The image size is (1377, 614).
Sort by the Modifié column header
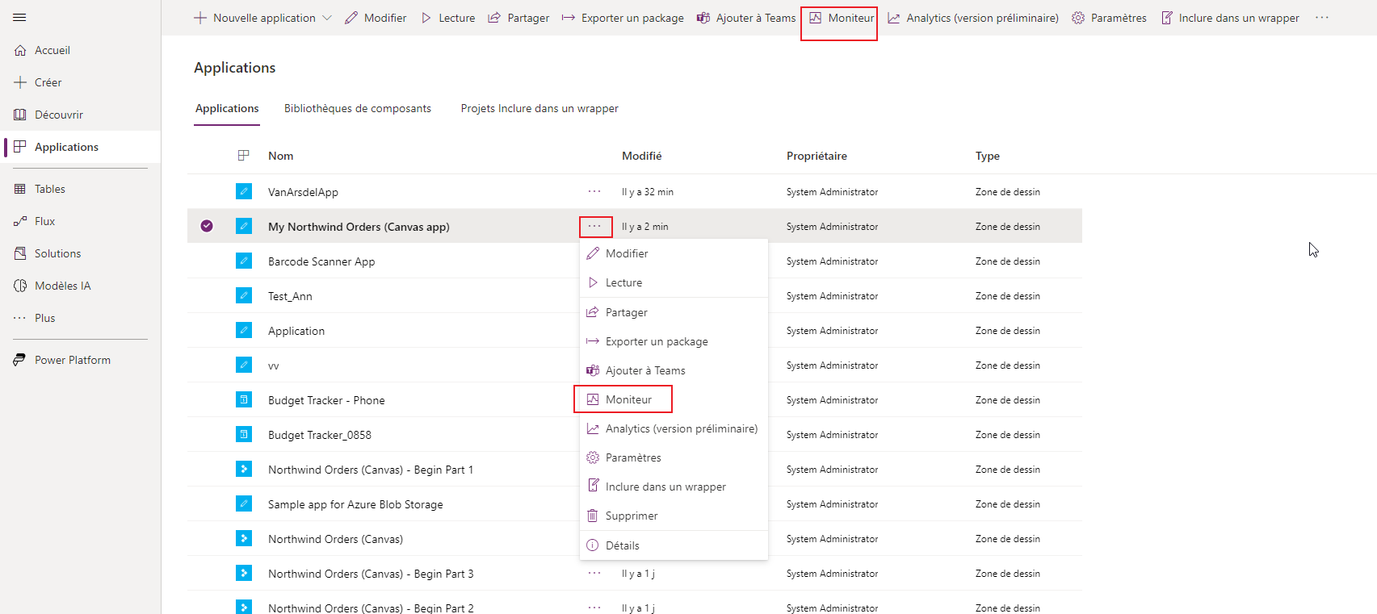pyautogui.click(x=642, y=156)
